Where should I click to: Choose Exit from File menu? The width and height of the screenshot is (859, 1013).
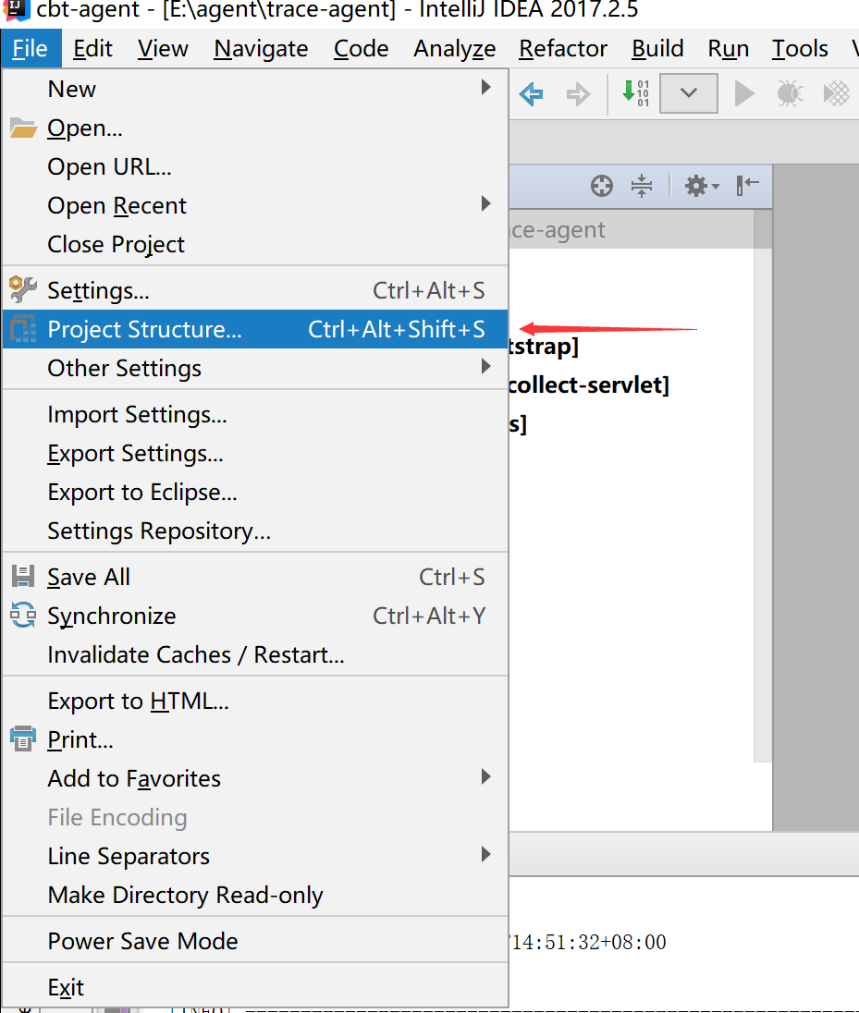(255, 987)
